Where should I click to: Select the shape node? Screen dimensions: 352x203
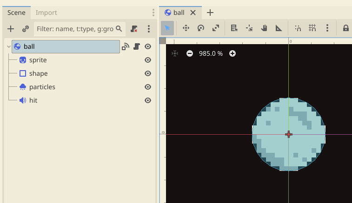(x=39, y=73)
